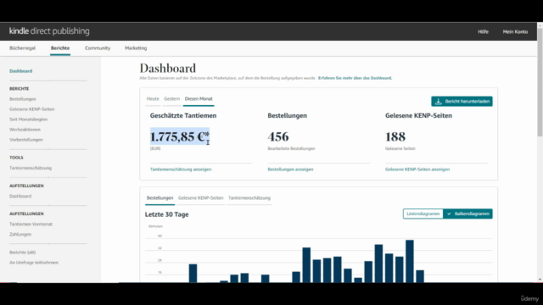543x305 pixels.
Task: Open Hilfe in the header
Action: pyautogui.click(x=483, y=32)
